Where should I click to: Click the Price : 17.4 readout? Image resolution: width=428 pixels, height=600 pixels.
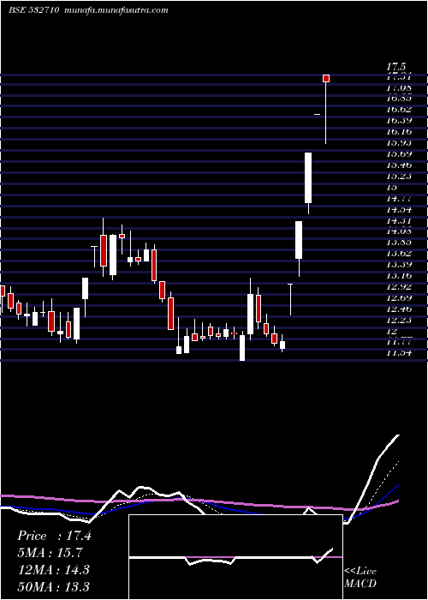point(54,536)
